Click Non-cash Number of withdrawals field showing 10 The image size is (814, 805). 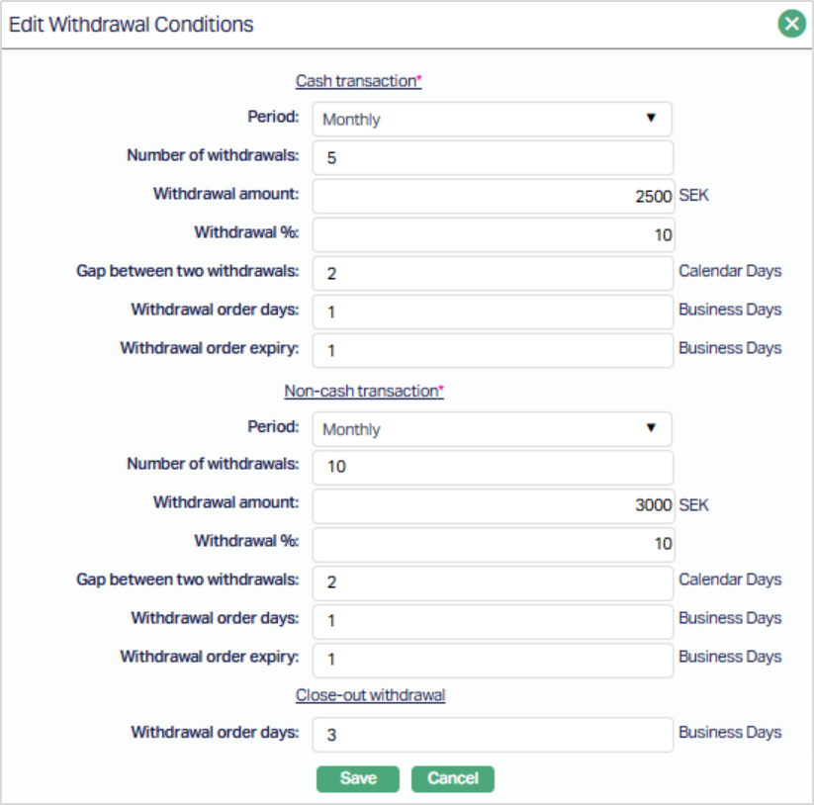click(x=492, y=467)
